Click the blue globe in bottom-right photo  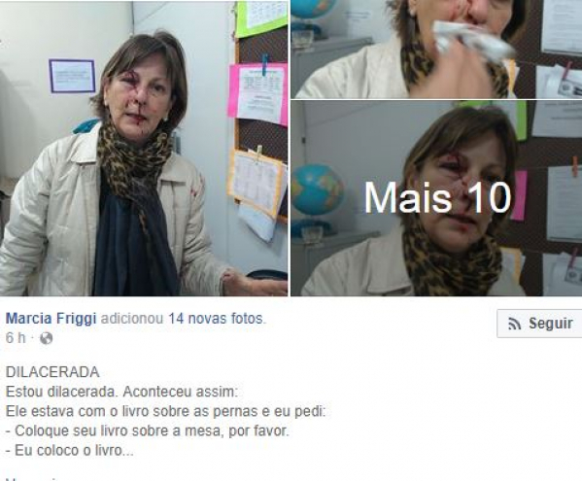pyautogui.click(x=316, y=189)
